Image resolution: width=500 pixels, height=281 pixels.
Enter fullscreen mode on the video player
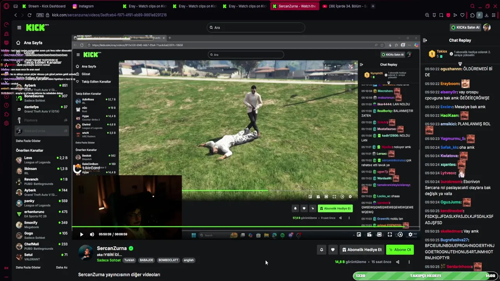point(390,235)
